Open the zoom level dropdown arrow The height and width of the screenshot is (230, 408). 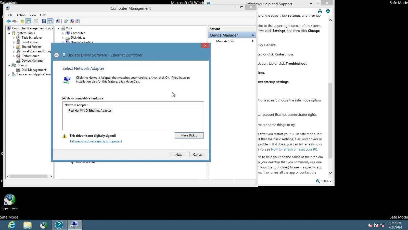pyautogui.click(x=330, y=181)
